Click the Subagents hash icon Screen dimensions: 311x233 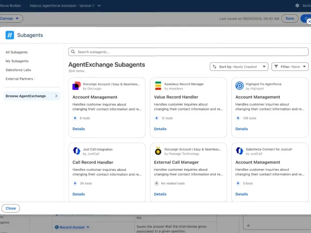[10, 35]
